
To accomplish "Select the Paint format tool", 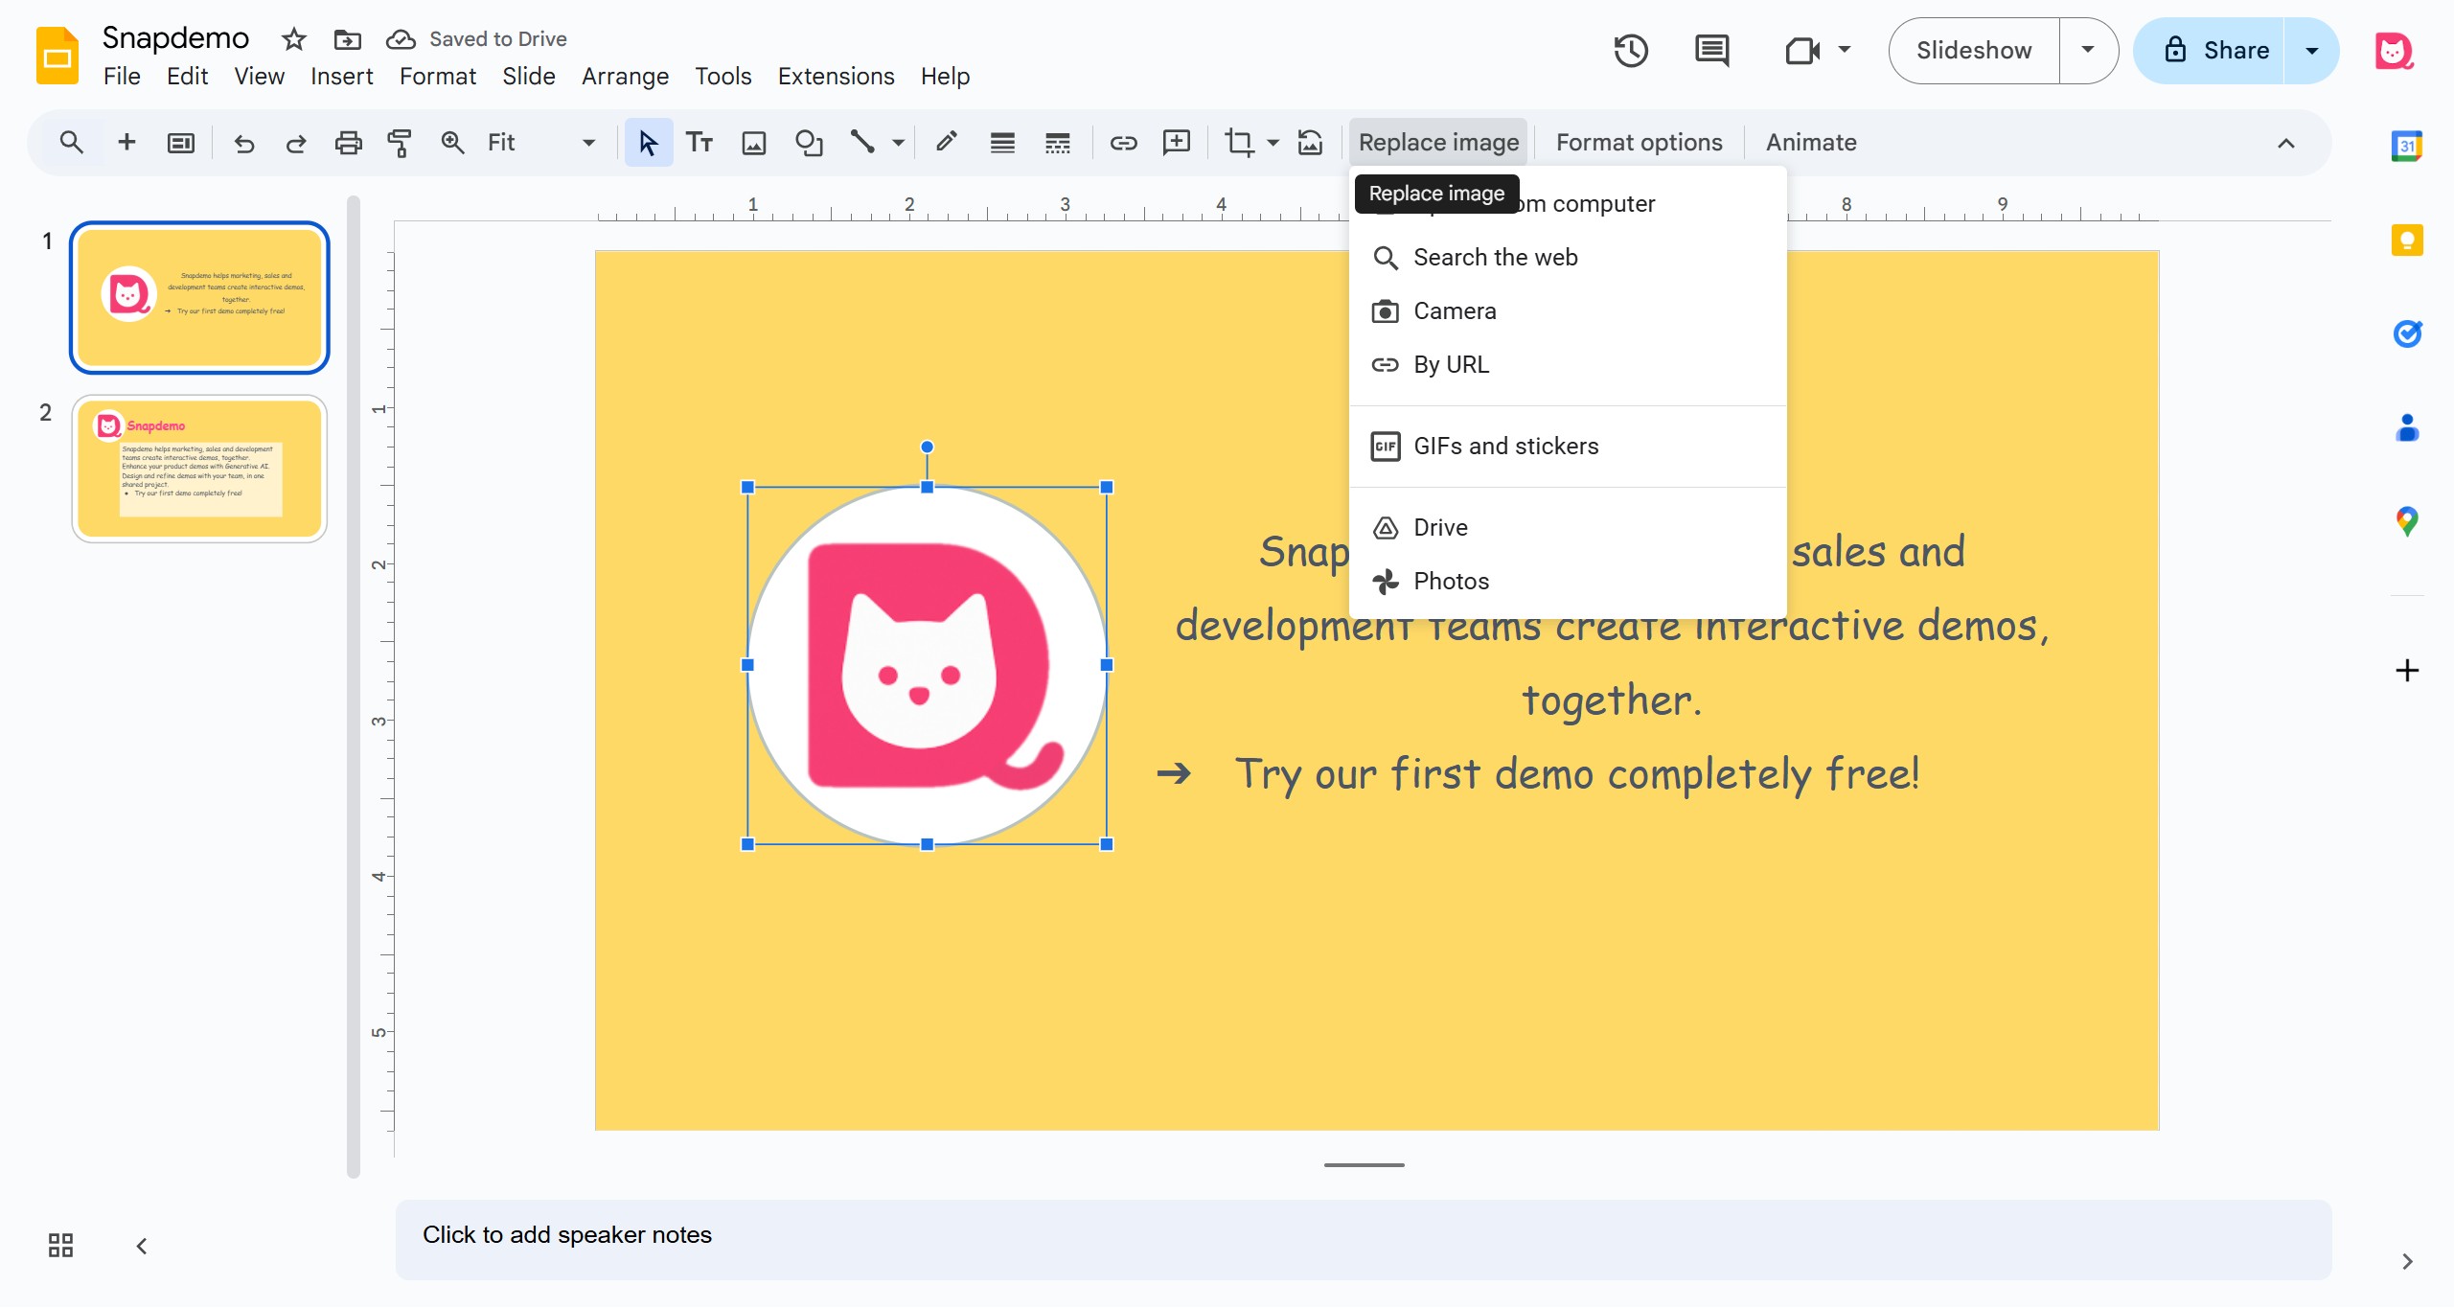I will tap(400, 143).
